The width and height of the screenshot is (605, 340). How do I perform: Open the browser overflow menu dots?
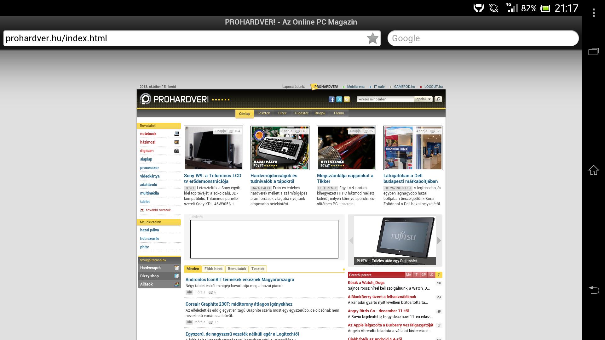594,13
